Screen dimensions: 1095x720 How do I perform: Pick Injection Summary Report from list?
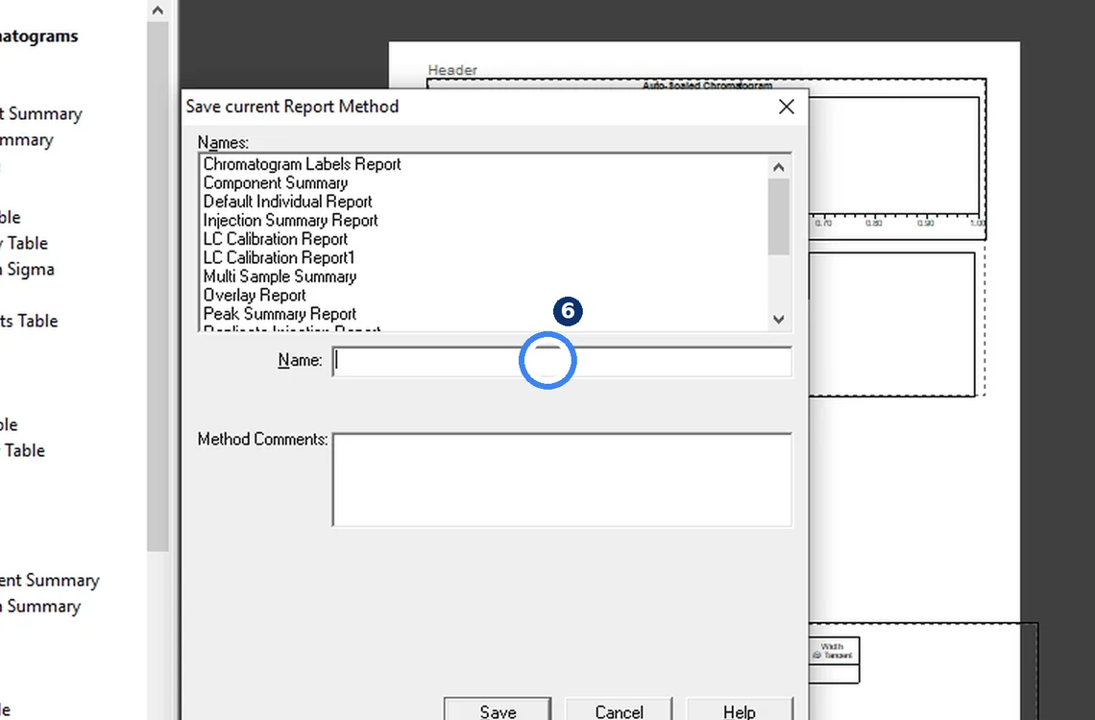pos(290,221)
